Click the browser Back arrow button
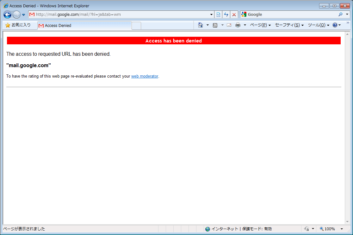The width and height of the screenshot is (353, 235). click(7, 15)
